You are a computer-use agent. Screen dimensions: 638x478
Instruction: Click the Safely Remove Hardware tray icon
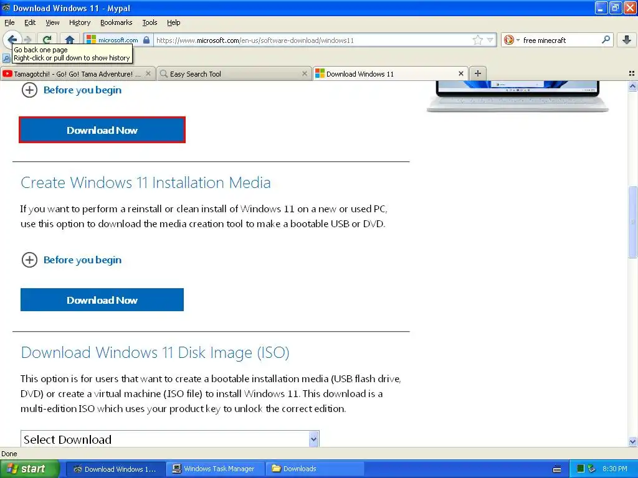pos(592,469)
